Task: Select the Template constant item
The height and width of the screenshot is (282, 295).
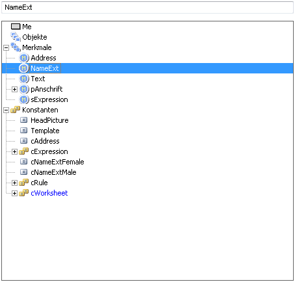Action: tap(45, 131)
